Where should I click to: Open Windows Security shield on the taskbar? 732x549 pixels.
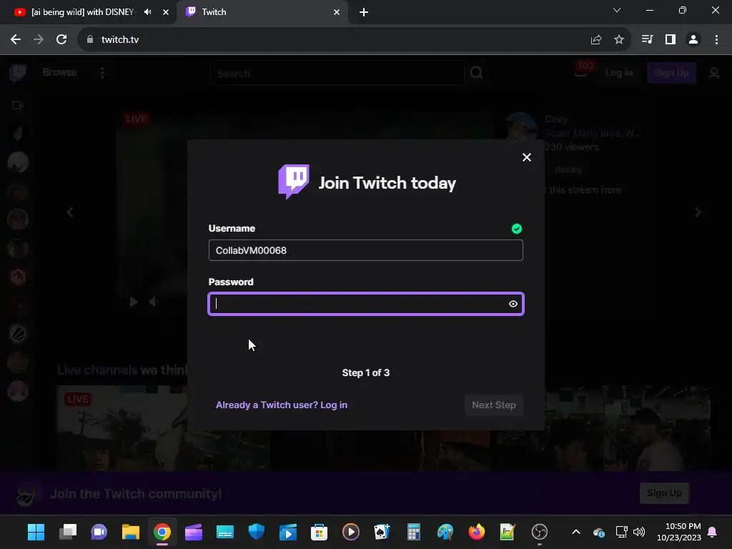(257, 532)
